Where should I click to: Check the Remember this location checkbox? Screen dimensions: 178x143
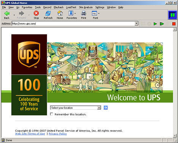point(52,114)
